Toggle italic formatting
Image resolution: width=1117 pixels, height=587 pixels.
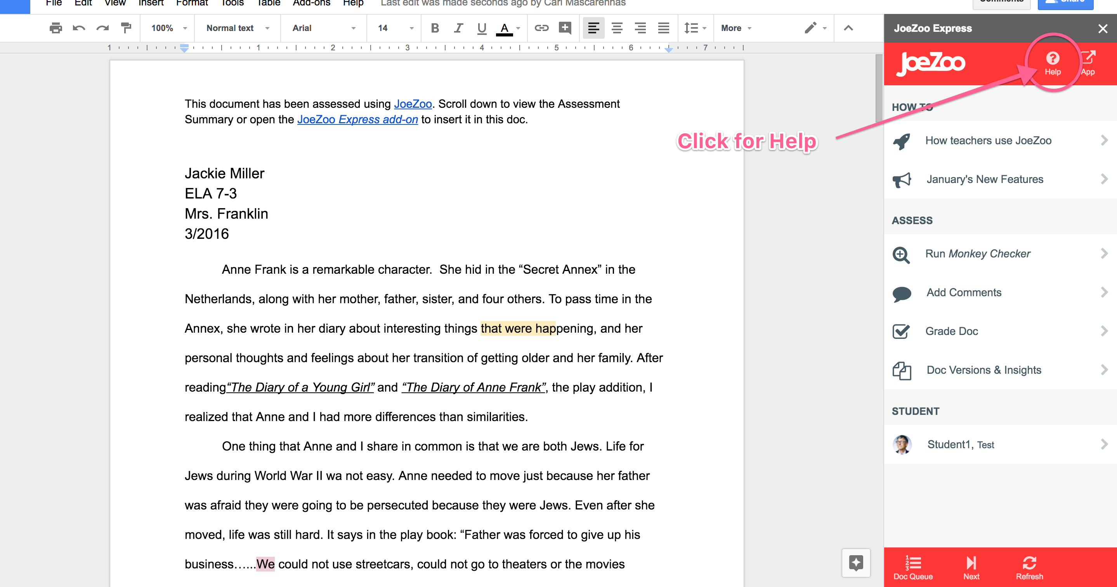tap(458, 28)
